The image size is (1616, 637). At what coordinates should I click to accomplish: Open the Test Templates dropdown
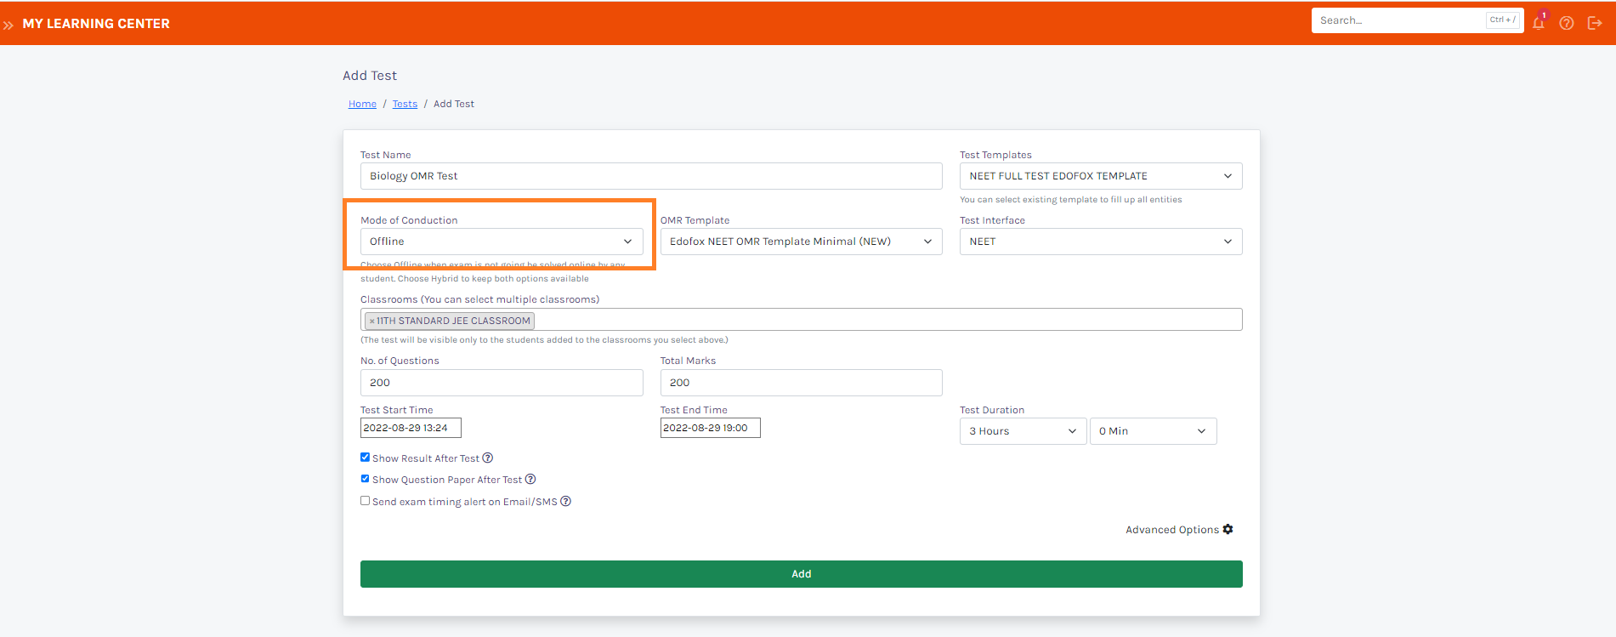(x=1100, y=176)
